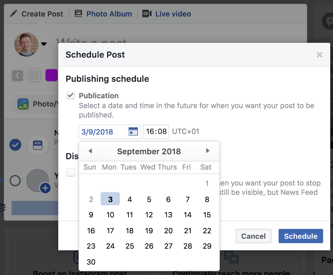Pick September 14 in the calendar
Image resolution: width=333 pixels, height=275 pixels.
tap(188, 215)
